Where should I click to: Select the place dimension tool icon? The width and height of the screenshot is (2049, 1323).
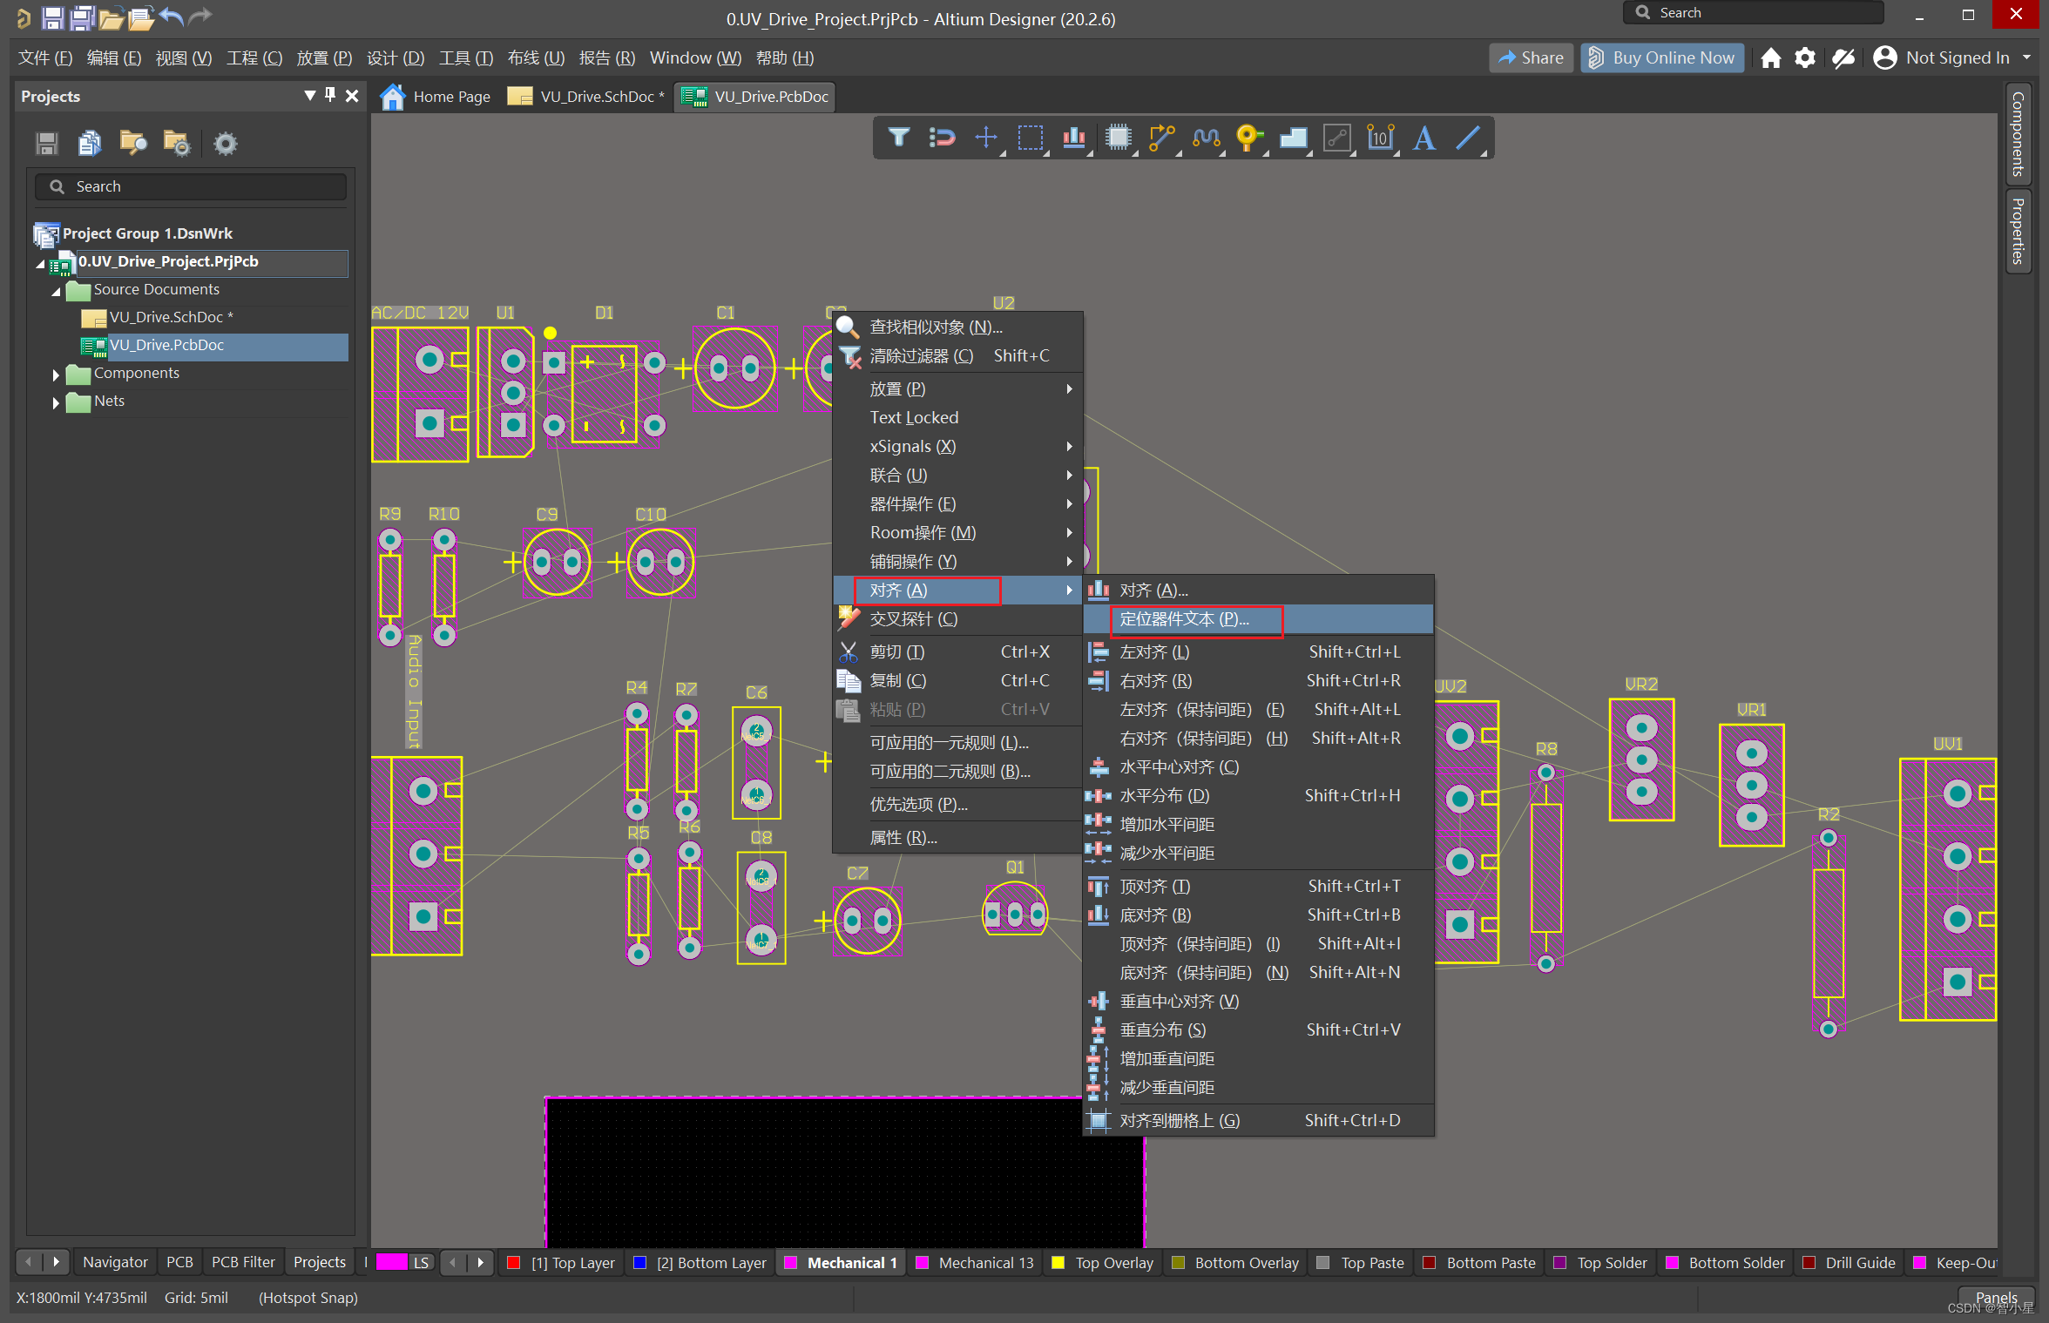[x=1380, y=138]
